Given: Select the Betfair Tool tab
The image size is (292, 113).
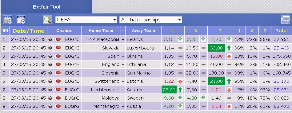Looking at the screenshot, I should (46, 7).
